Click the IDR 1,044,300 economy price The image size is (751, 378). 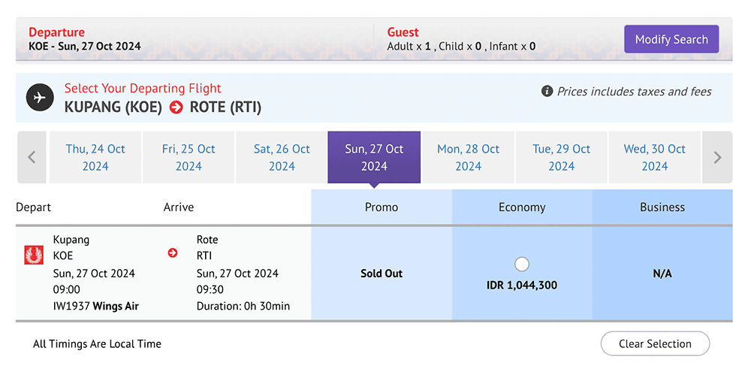522,285
